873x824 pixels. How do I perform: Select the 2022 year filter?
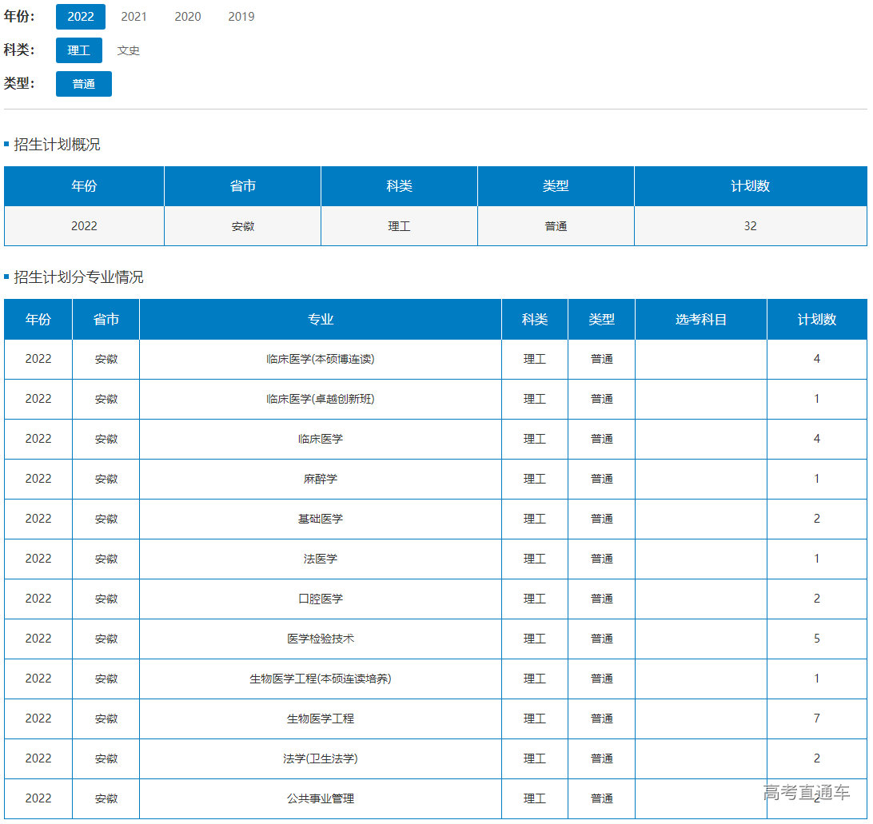[x=81, y=17]
